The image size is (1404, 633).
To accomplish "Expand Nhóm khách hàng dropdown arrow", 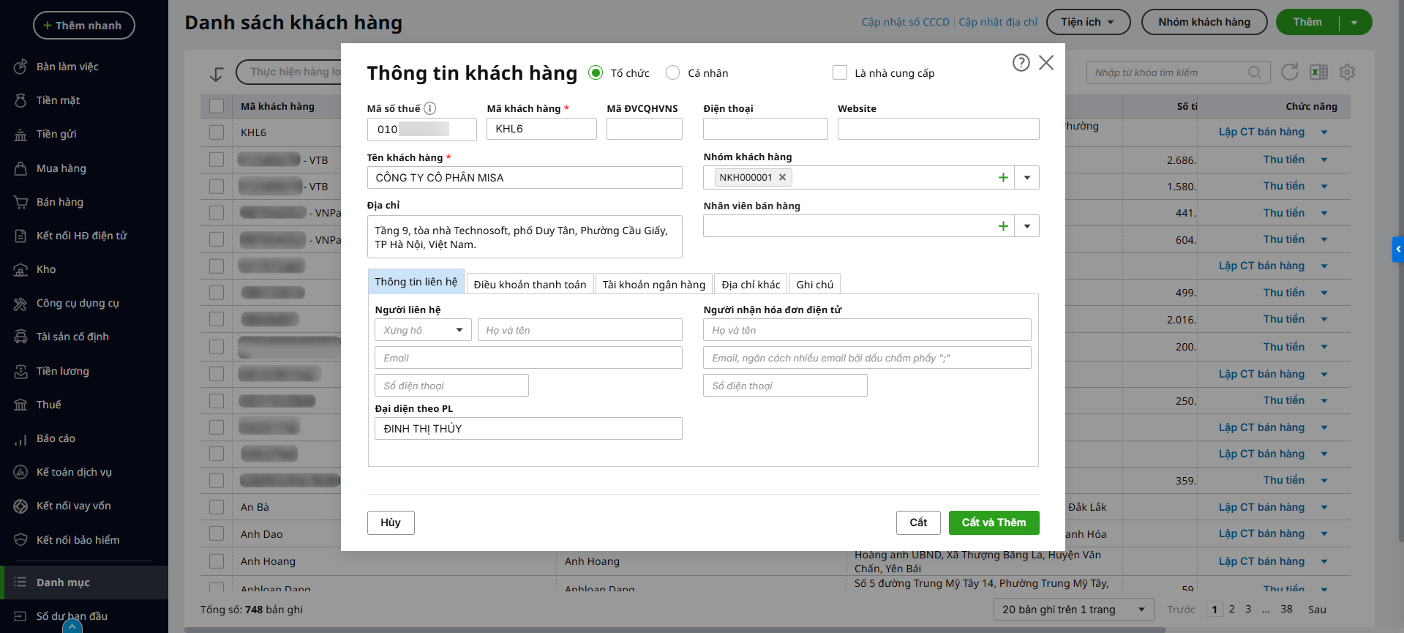I will (x=1027, y=178).
